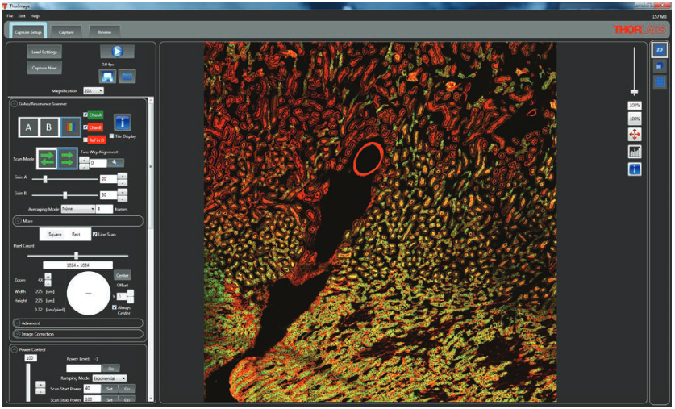This screenshot has height=409, width=675.
Task: Select the RGB composite channel view icon
Action: [69, 127]
